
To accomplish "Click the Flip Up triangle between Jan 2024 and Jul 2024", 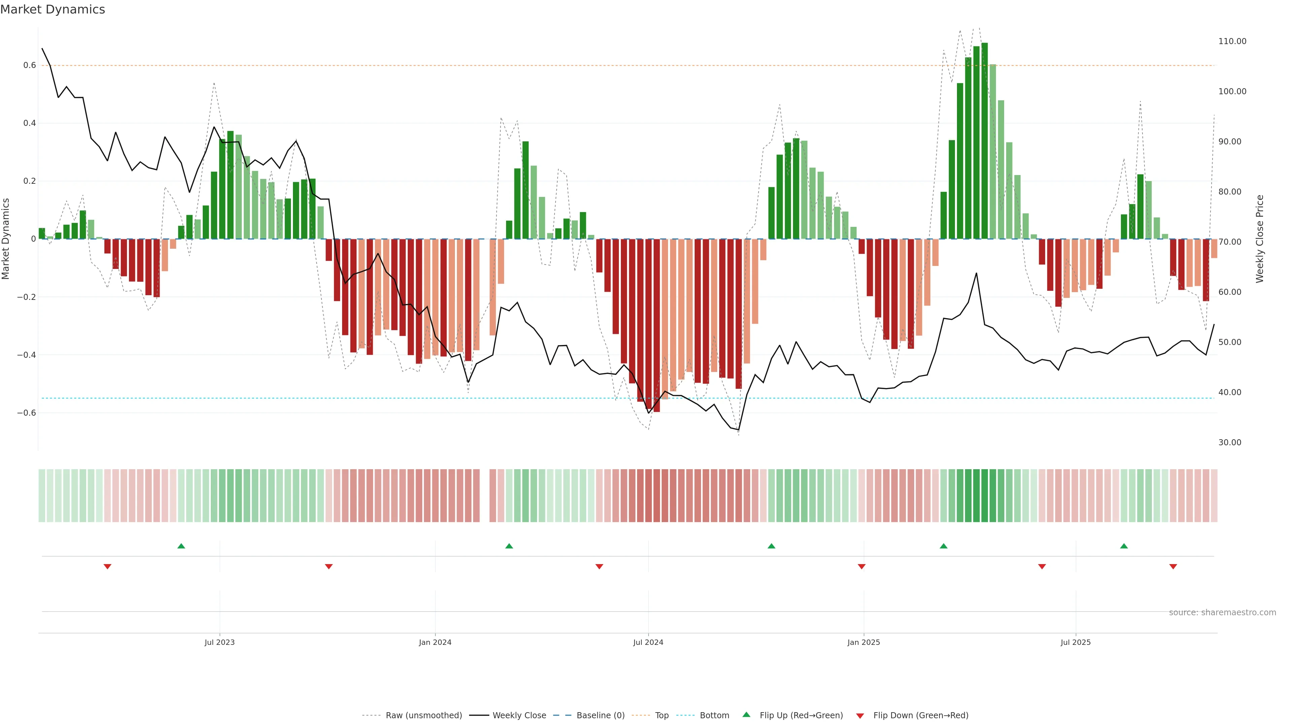I will click(509, 546).
